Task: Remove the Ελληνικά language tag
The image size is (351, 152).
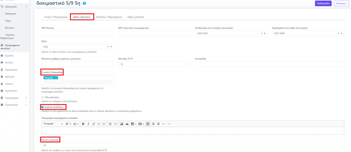Action: click(56, 78)
